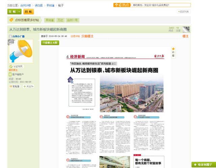Click the QR code icon in the title bar

coord(186,29)
